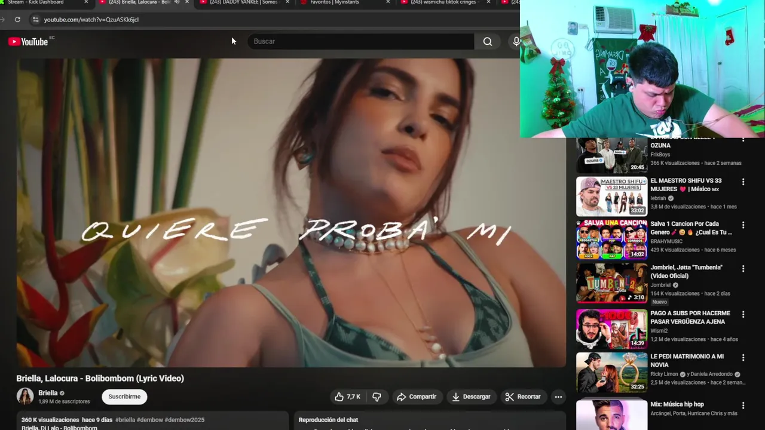765x430 pixels.
Task: Click the Descargar download button
Action: pyautogui.click(x=471, y=397)
